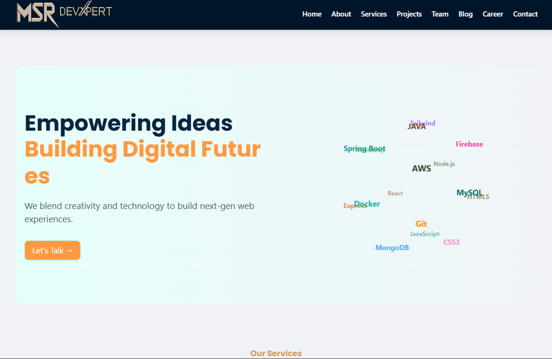Open the Blog nav link

click(465, 14)
